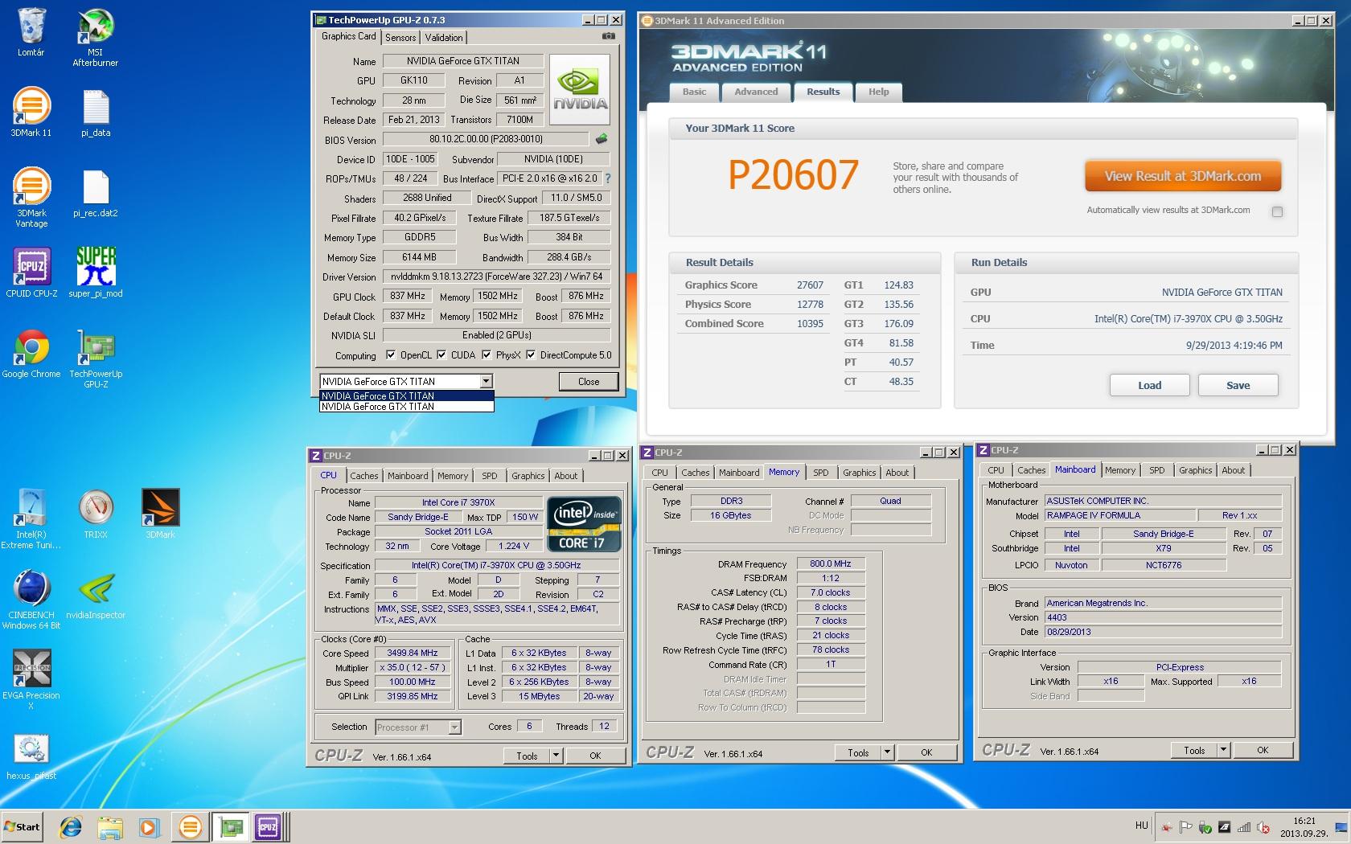The width and height of the screenshot is (1351, 844).
Task: Open Graphics tab in CPU-Z Mainboard window
Action: [x=1195, y=470]
